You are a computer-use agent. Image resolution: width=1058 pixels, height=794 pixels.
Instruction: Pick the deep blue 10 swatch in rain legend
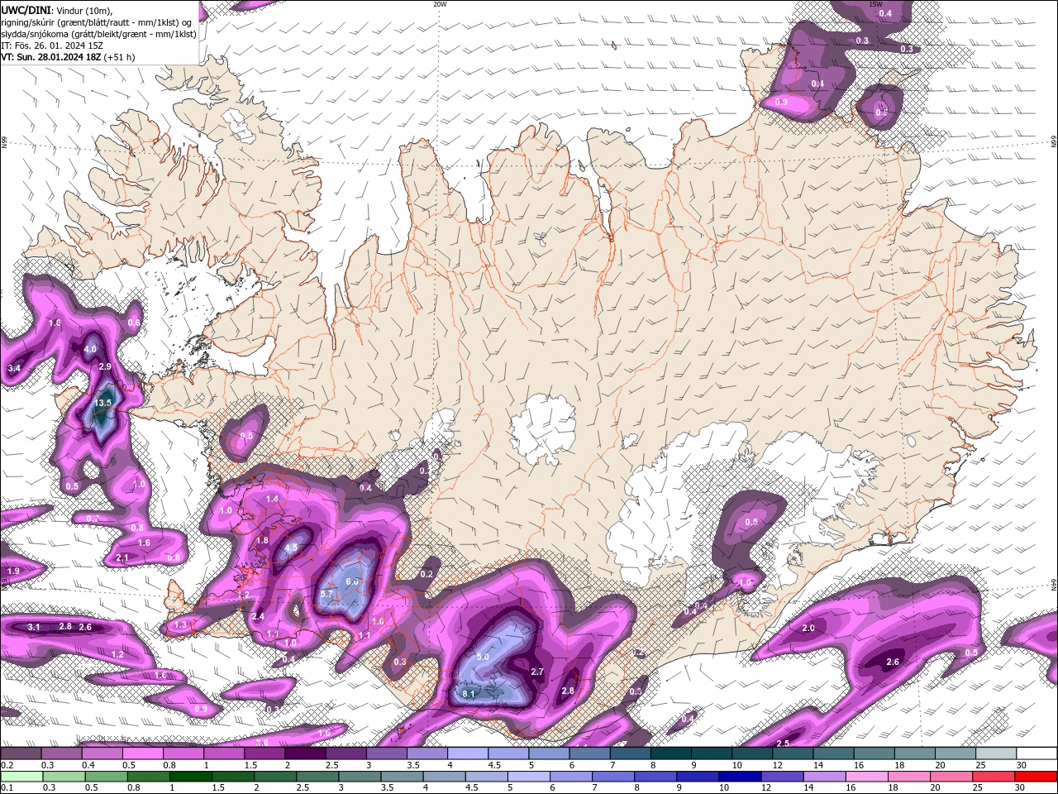(741, 777)
